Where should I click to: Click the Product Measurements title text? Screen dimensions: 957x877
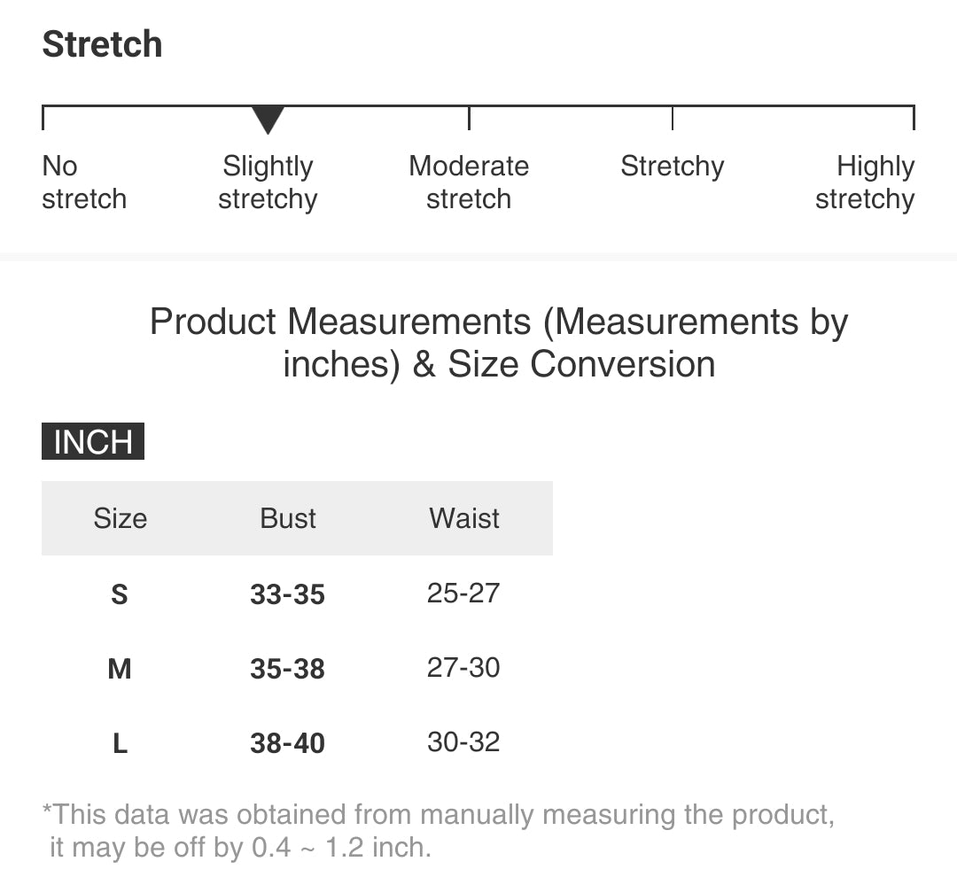pyautogui.click(x=499, y=343)
